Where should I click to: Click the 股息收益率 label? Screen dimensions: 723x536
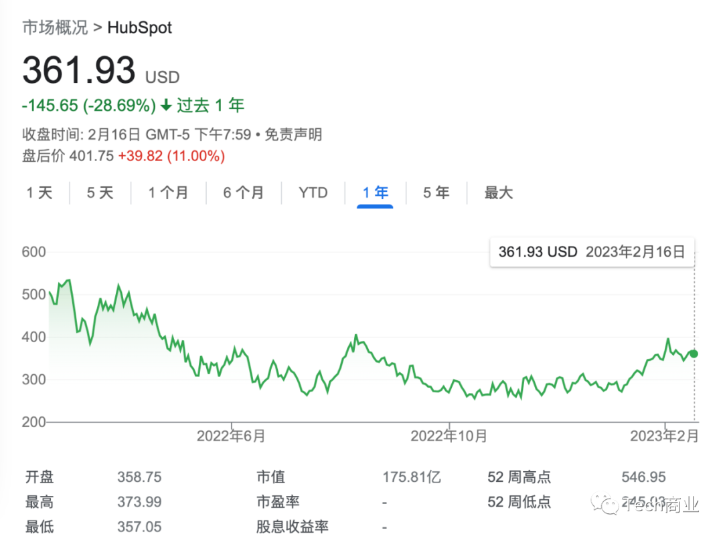(293, 527)
